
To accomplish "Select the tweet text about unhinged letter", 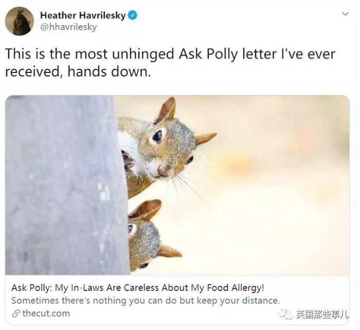I will point(170,63).
